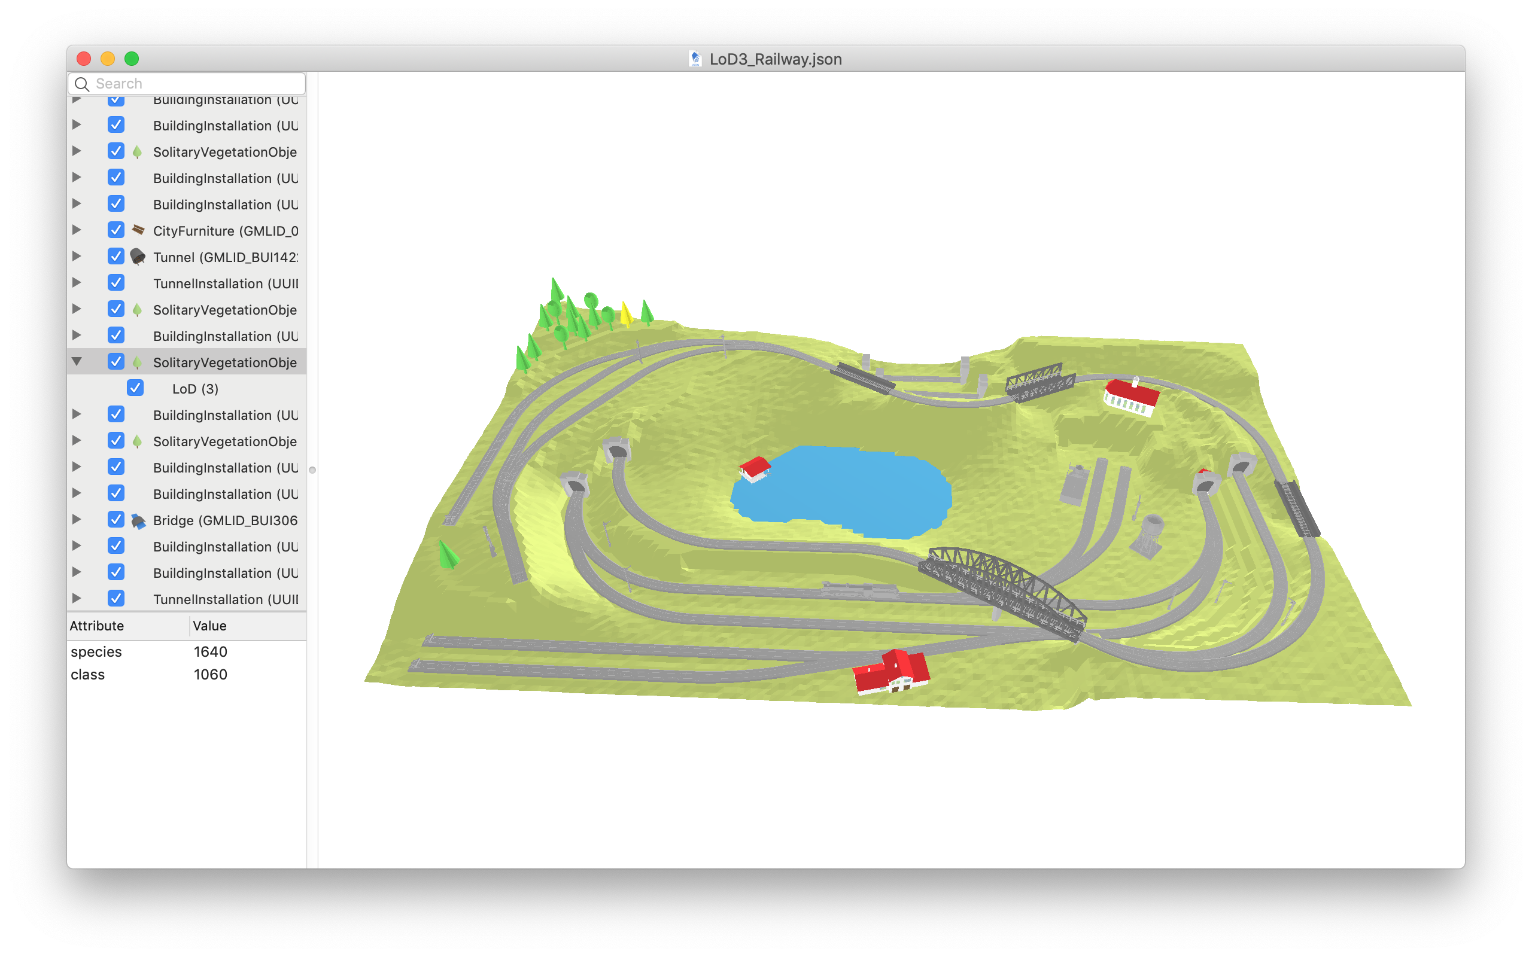Expand the Bridge tree item
Viewport: 1532px width, 957px height.
coord(77,520)
